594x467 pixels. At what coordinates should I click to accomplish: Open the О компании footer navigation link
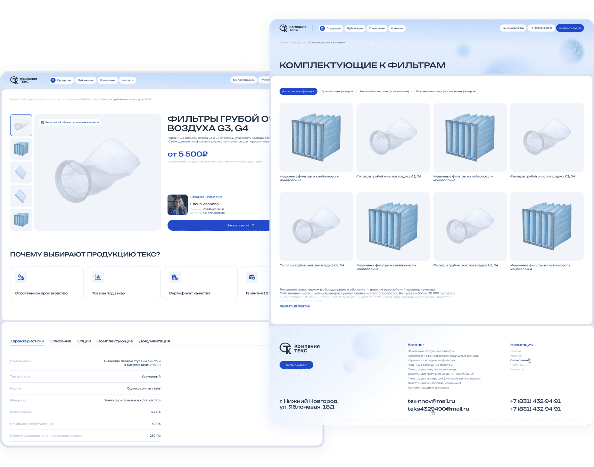(519, 360)
